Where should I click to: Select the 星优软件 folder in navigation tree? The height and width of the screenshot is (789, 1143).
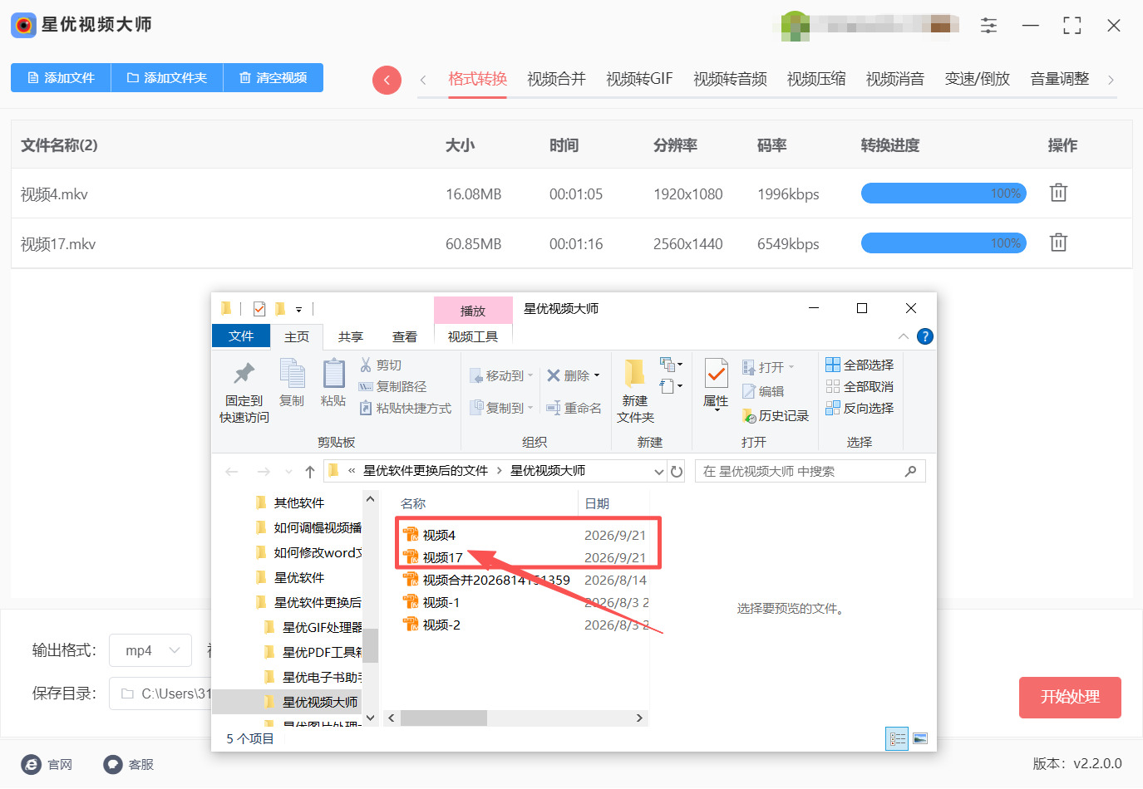(299, 577)
